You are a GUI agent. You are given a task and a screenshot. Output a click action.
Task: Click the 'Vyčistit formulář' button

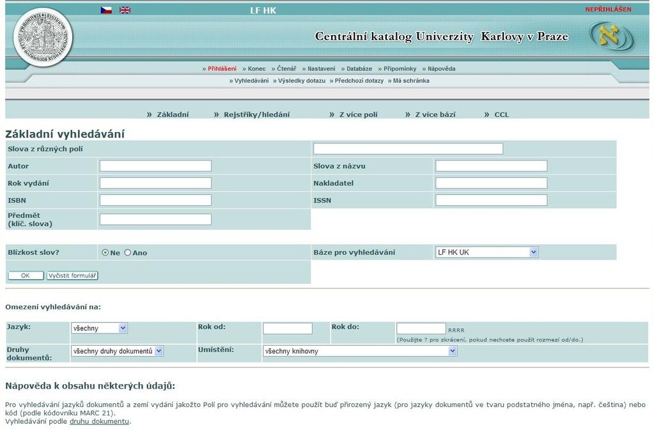72,275
